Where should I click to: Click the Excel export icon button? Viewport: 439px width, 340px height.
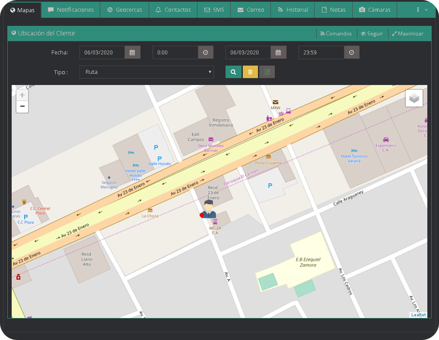point(267,72)
